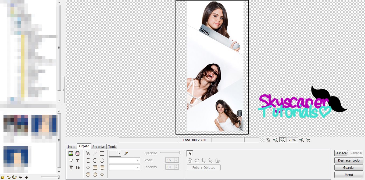Adjust the Redondo roundness stepper
The height and width of the screenshot is (180, 365).
point(176,167)
